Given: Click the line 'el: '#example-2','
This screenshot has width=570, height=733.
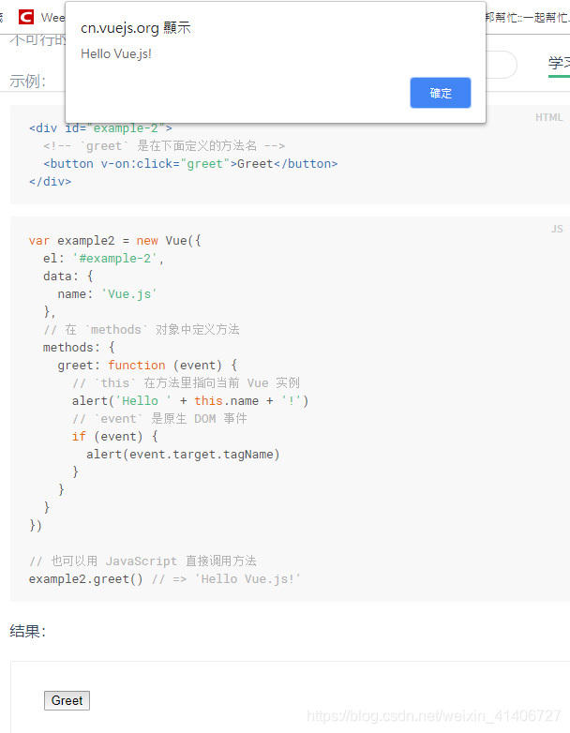Looking at the screenshot, I should coord(103,259).
